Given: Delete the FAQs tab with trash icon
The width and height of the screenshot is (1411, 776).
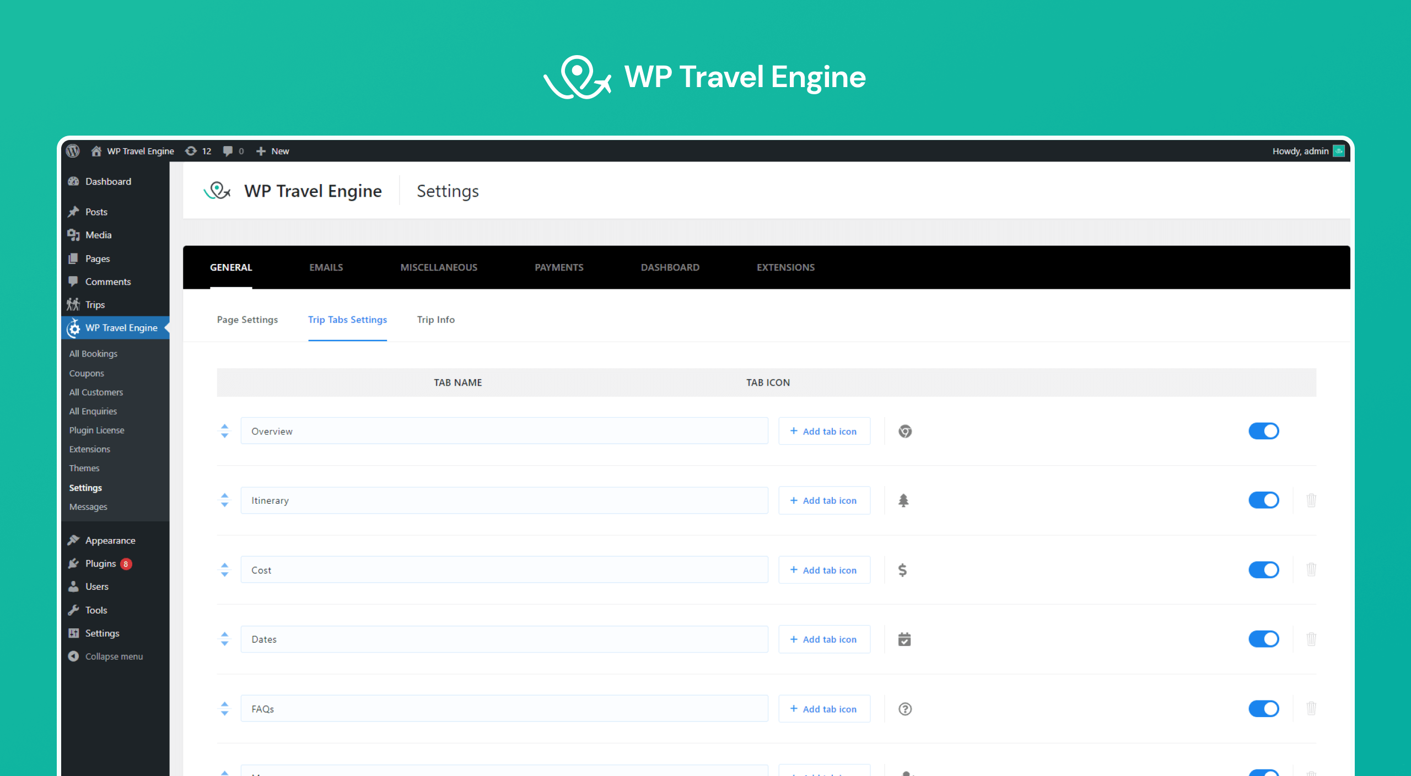Looking at the screenshot, I should (1311, 708).
